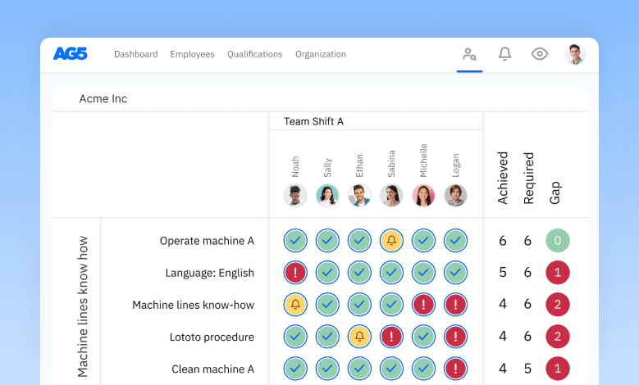
Task: Click Clean machine A required value 5
Action: pyautogui.click(x=527, y=369)
